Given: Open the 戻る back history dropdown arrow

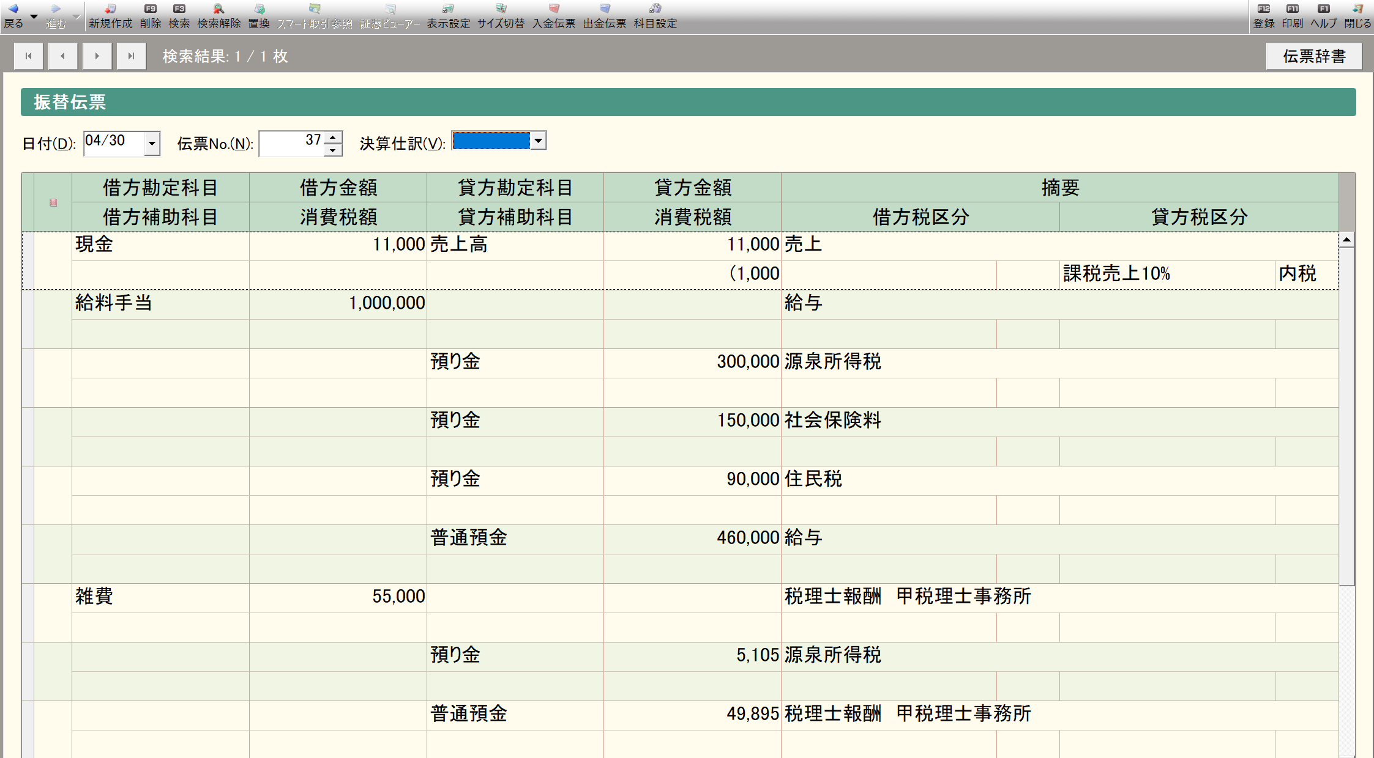Looking at the screenshot, I should pyautogui.click(x=34, y=16).
